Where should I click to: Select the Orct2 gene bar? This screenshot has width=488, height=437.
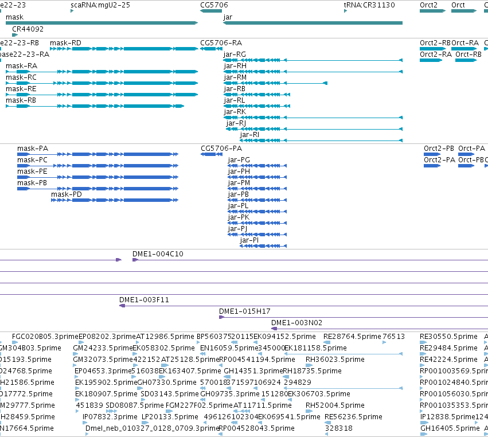(x=432, y=11)
